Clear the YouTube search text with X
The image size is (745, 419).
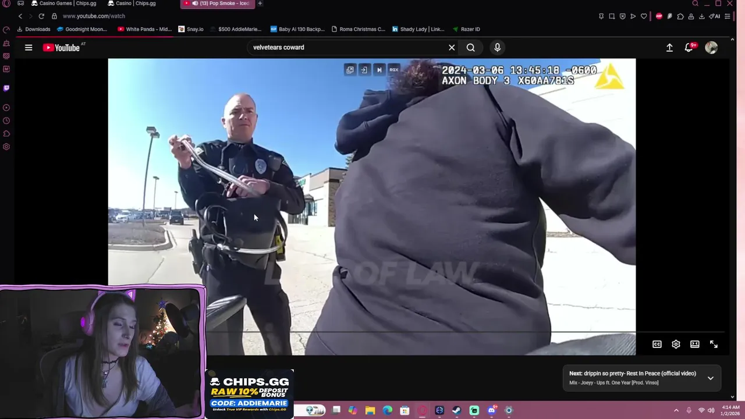coord(452,48)
